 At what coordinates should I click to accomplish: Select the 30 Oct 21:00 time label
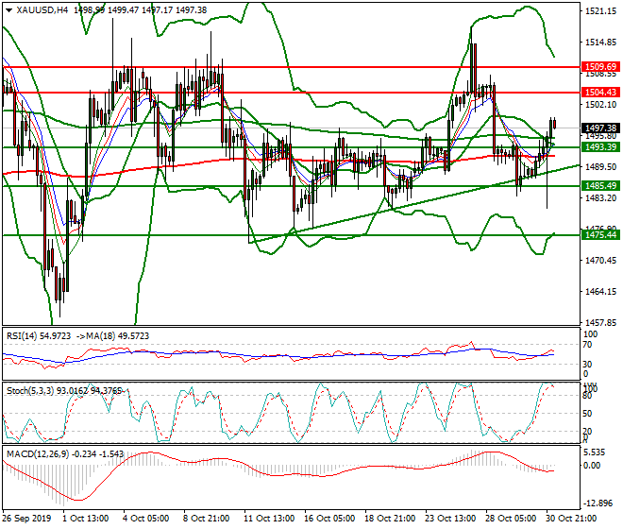(571, 519)
